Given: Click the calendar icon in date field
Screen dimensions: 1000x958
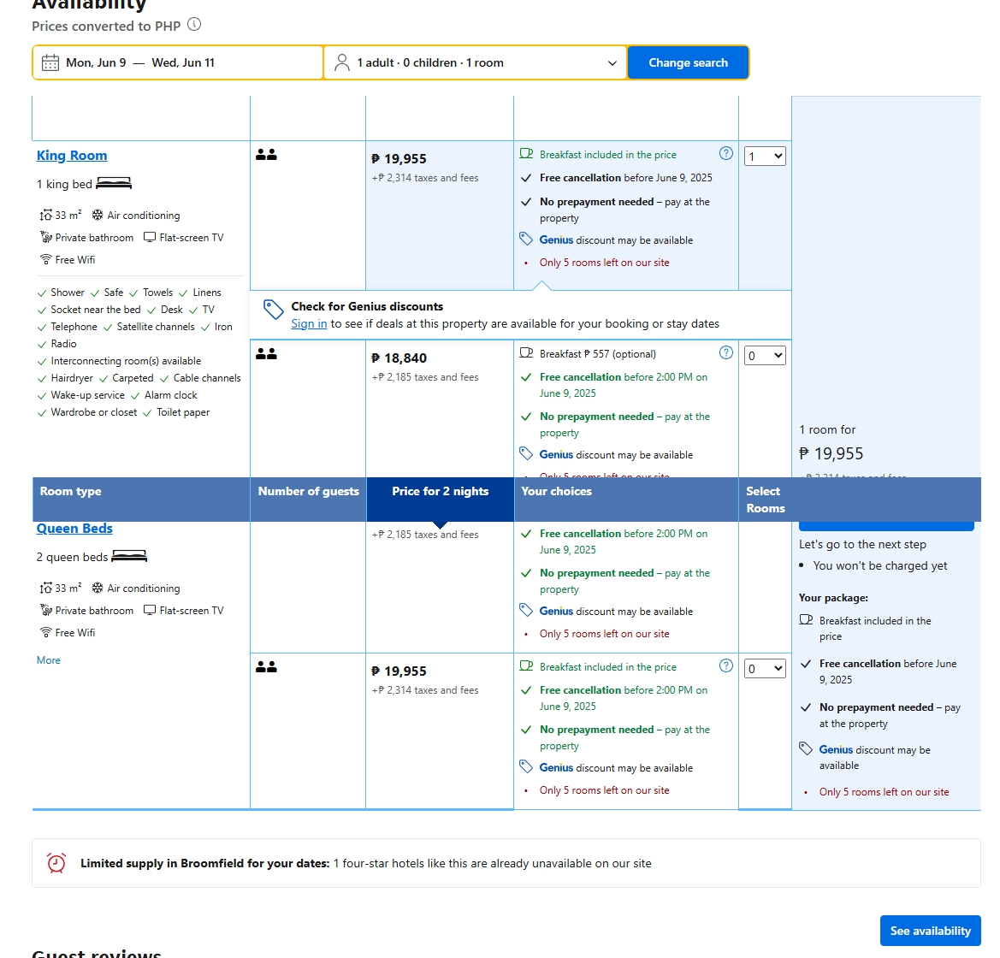Looking at the screenshot, I should [x=50, y=62].
